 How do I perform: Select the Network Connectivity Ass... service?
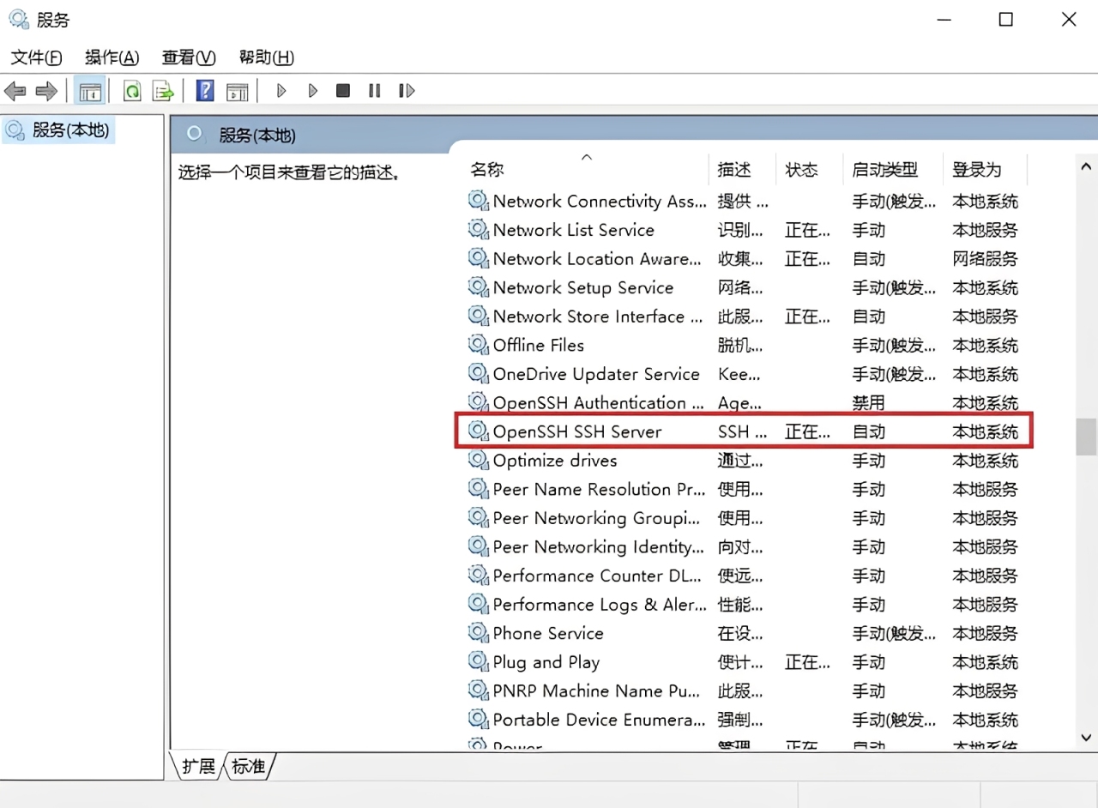click(744, 201)
